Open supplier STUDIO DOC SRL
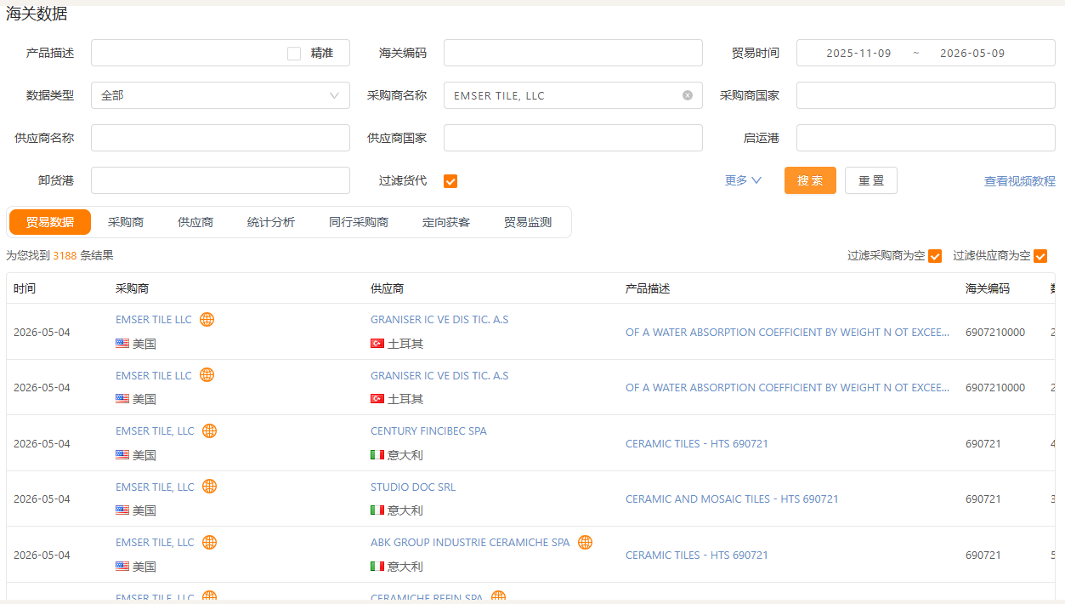1065x604 pixels. 413,487
